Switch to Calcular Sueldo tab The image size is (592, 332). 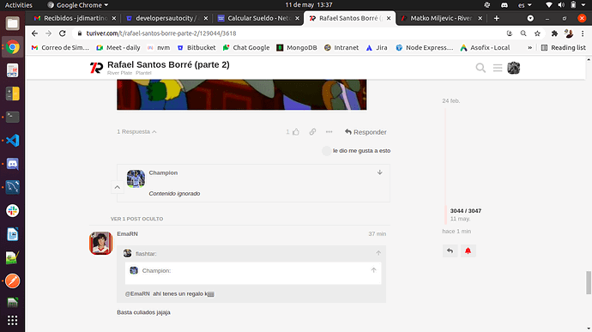[x=258, y=18]
